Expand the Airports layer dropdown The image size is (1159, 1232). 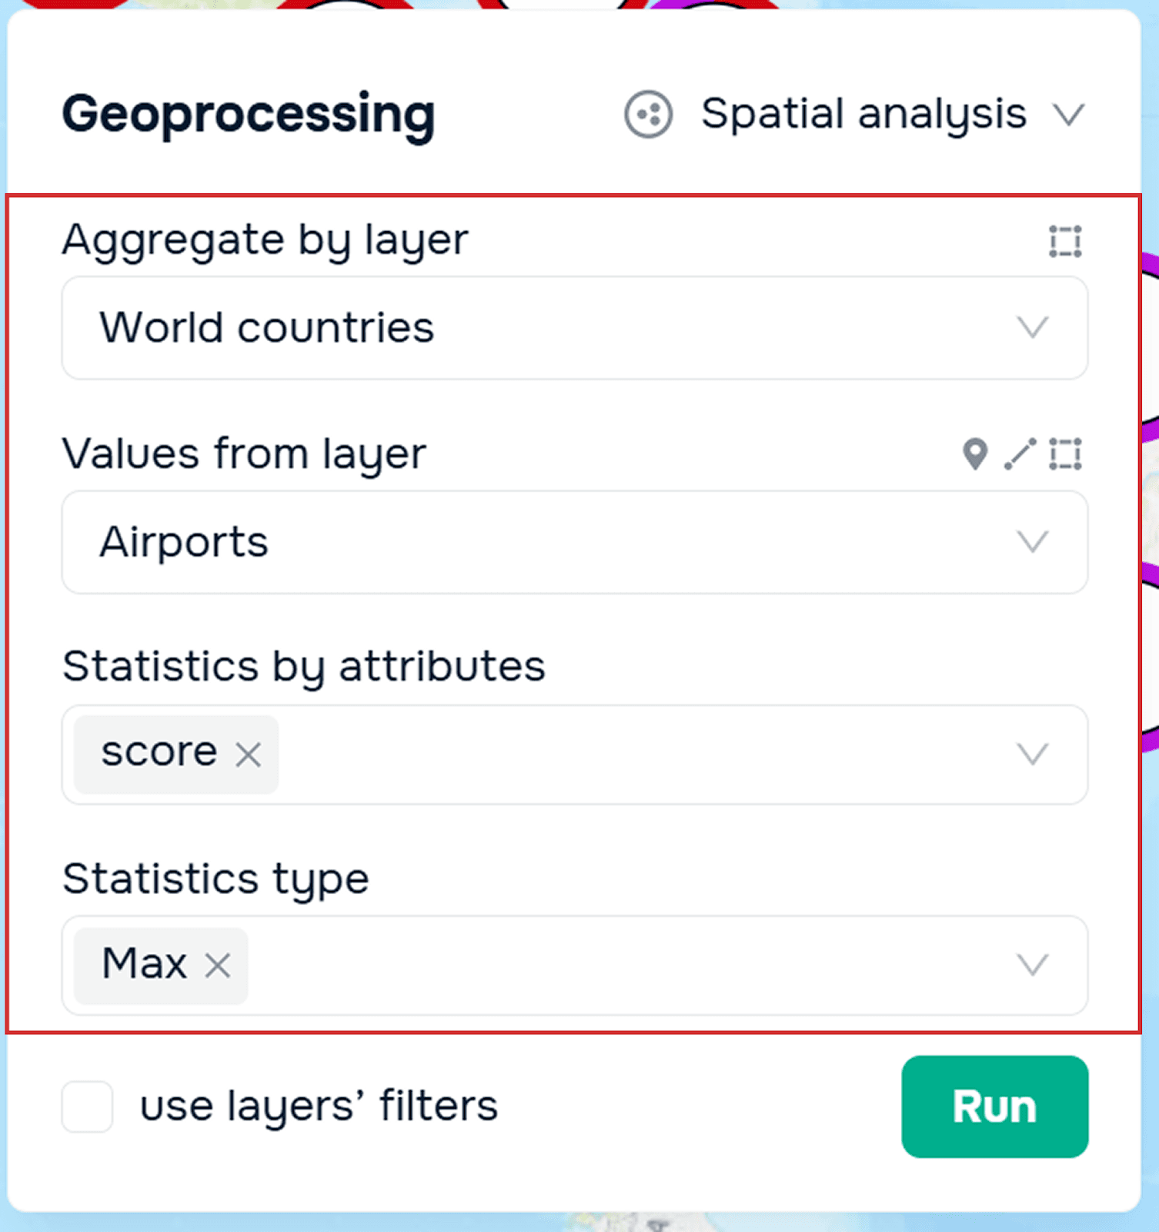click(x=1032, y=541)
